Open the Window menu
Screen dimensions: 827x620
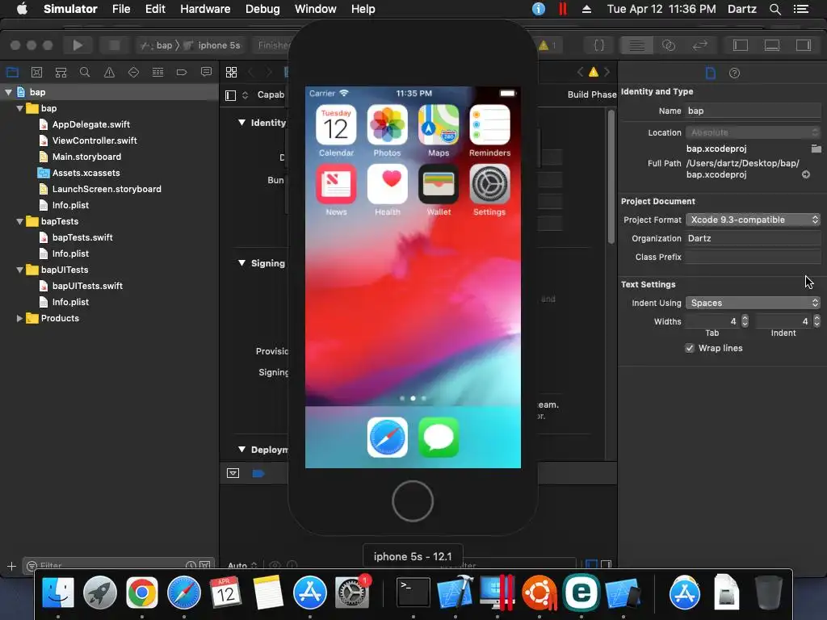coord(316,9)
